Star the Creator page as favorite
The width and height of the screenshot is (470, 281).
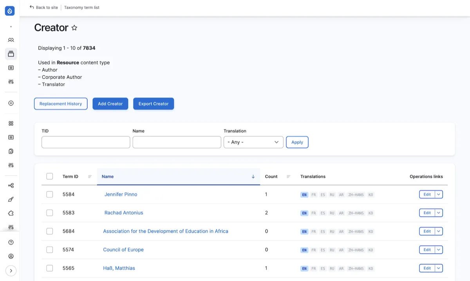pos(74,28)
